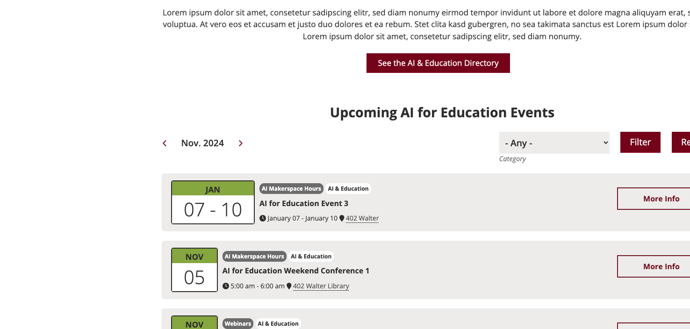Click AI Makerspace Hours tag on Weekend Conference
Screen dimensions: 690x329
pos(254,257)
